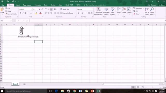Screen dimensions: 166x93
Task: Switch to the Data tab
Action: tap(46, 5)
